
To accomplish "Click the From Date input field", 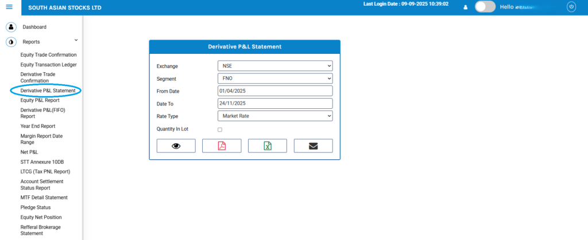I will (x=275, y=91).
